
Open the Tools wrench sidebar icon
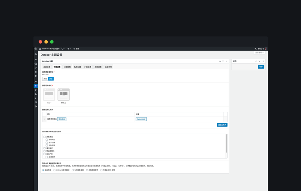36,98
